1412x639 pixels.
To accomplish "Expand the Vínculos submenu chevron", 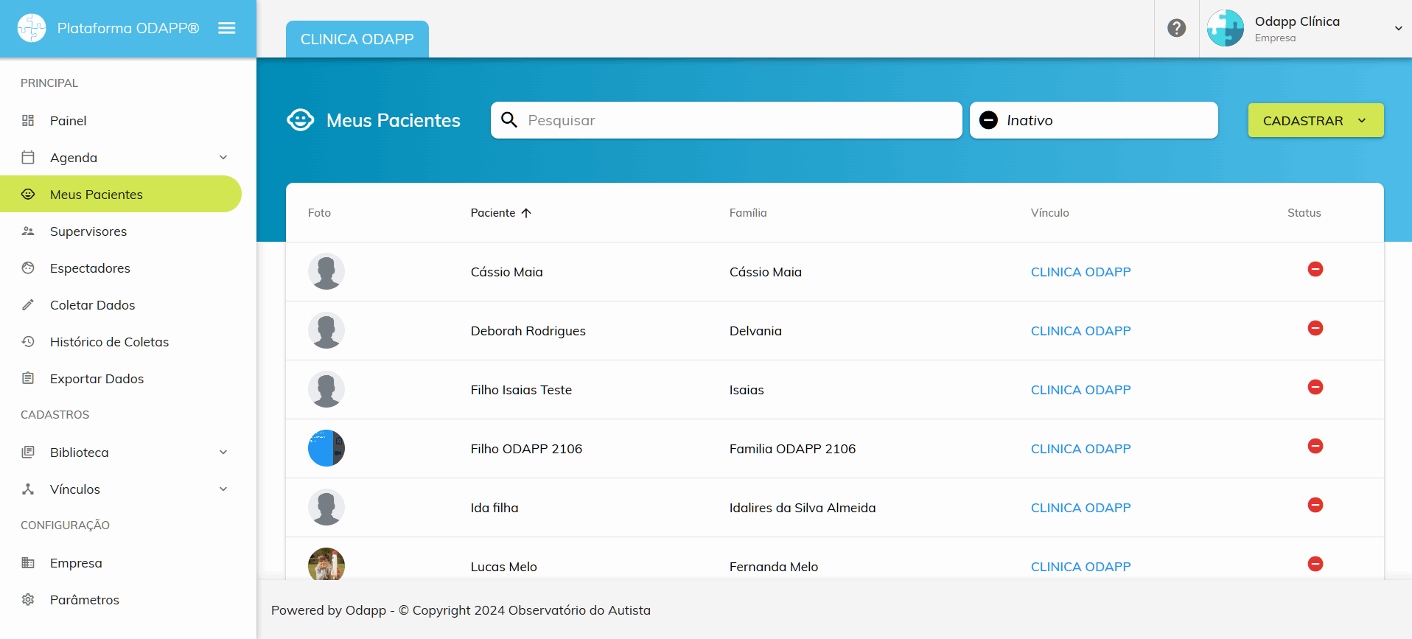I will (223, 489).
